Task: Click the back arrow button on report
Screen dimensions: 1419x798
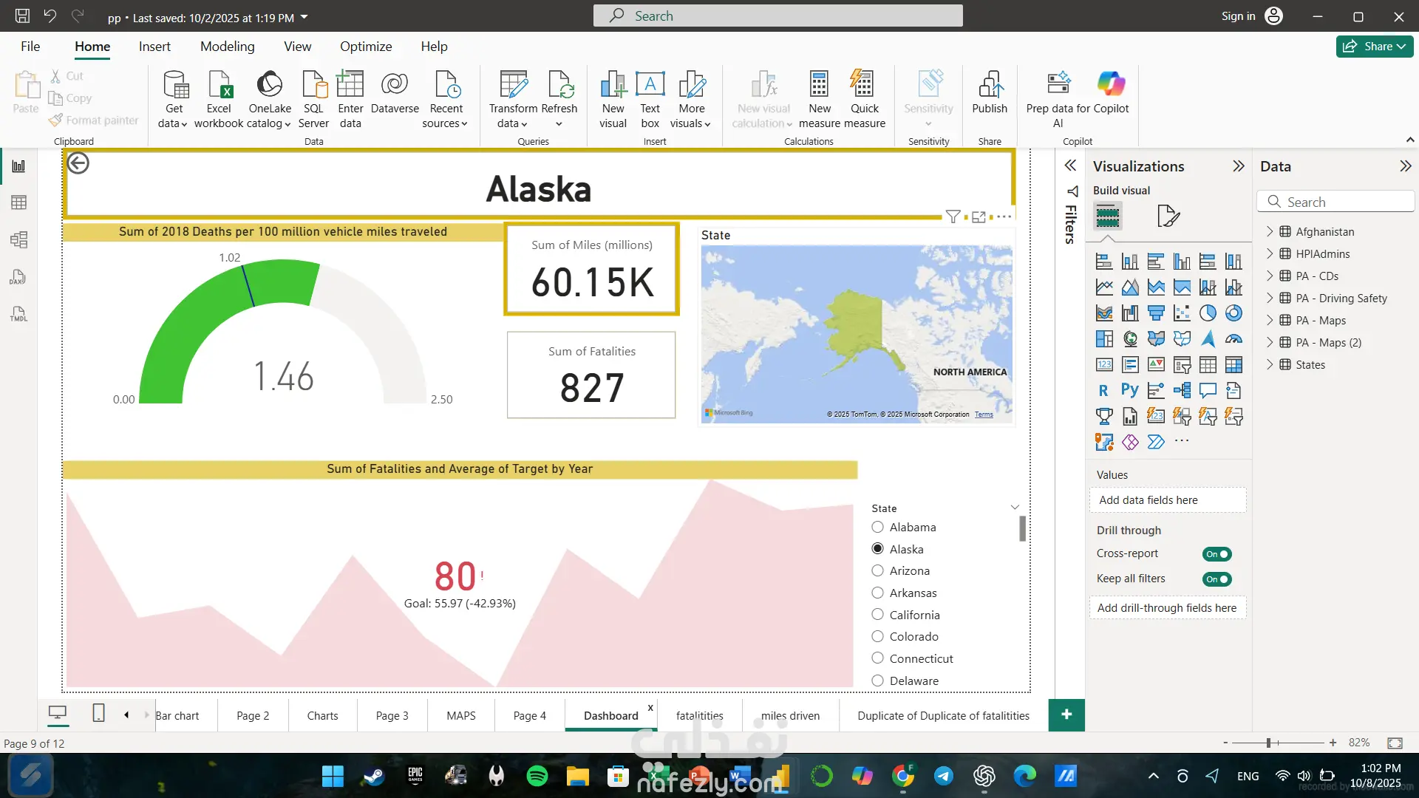Action: [x=78, y=163]
